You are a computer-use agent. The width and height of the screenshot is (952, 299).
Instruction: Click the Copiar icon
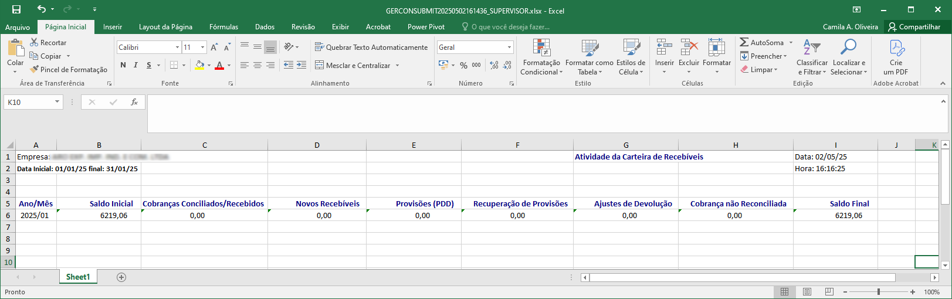(x=34, y=56)
